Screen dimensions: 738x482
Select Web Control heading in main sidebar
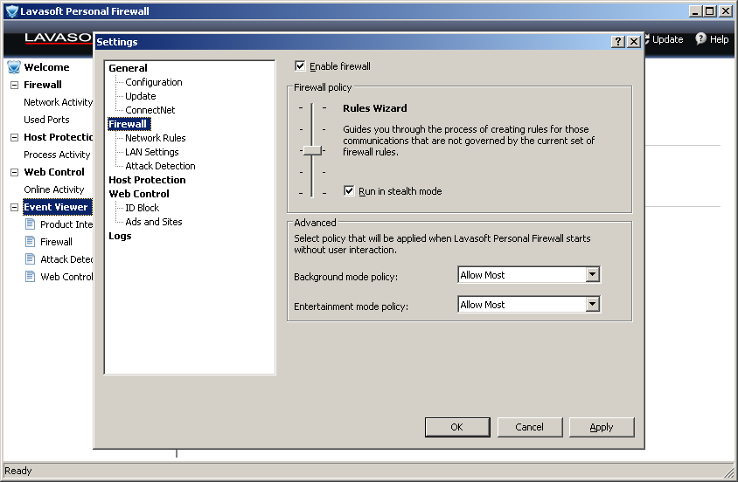pos(54,172)
